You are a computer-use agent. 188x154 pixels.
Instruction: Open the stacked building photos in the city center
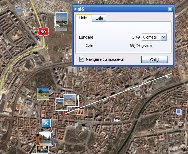click(x=67, y=102)
